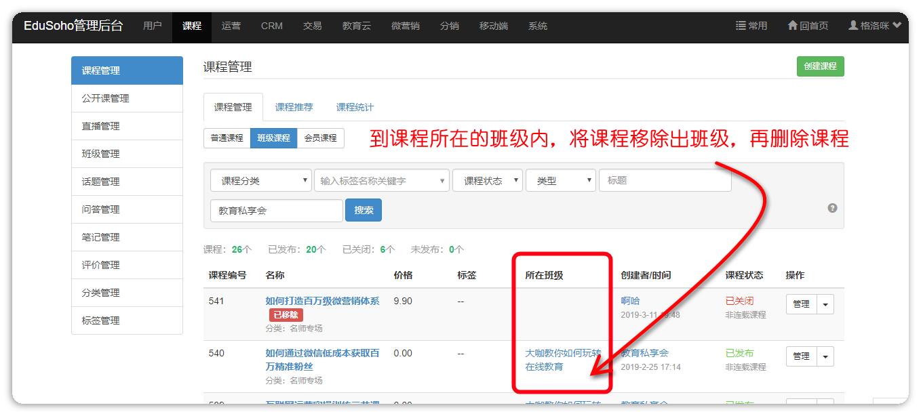Open course link 如何打造百万级微营销体系

[322, 301]
